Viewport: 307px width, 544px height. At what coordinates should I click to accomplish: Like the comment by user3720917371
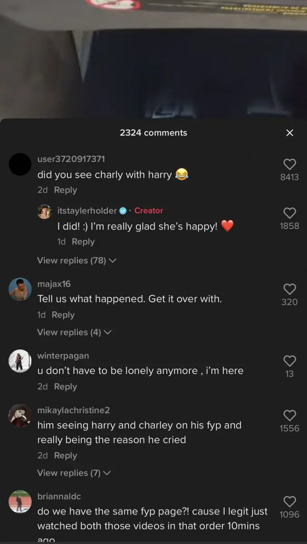click(289, 164)
